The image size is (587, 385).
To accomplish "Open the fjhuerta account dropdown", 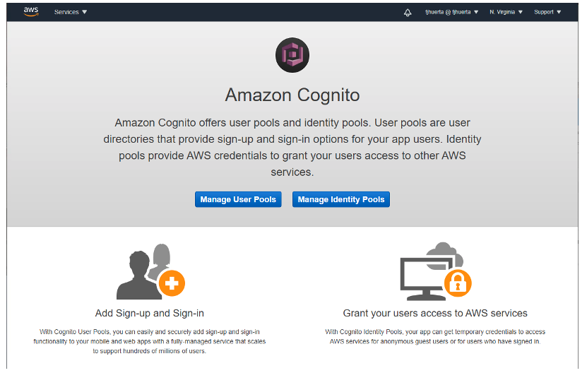I will [x=451, y=12].
